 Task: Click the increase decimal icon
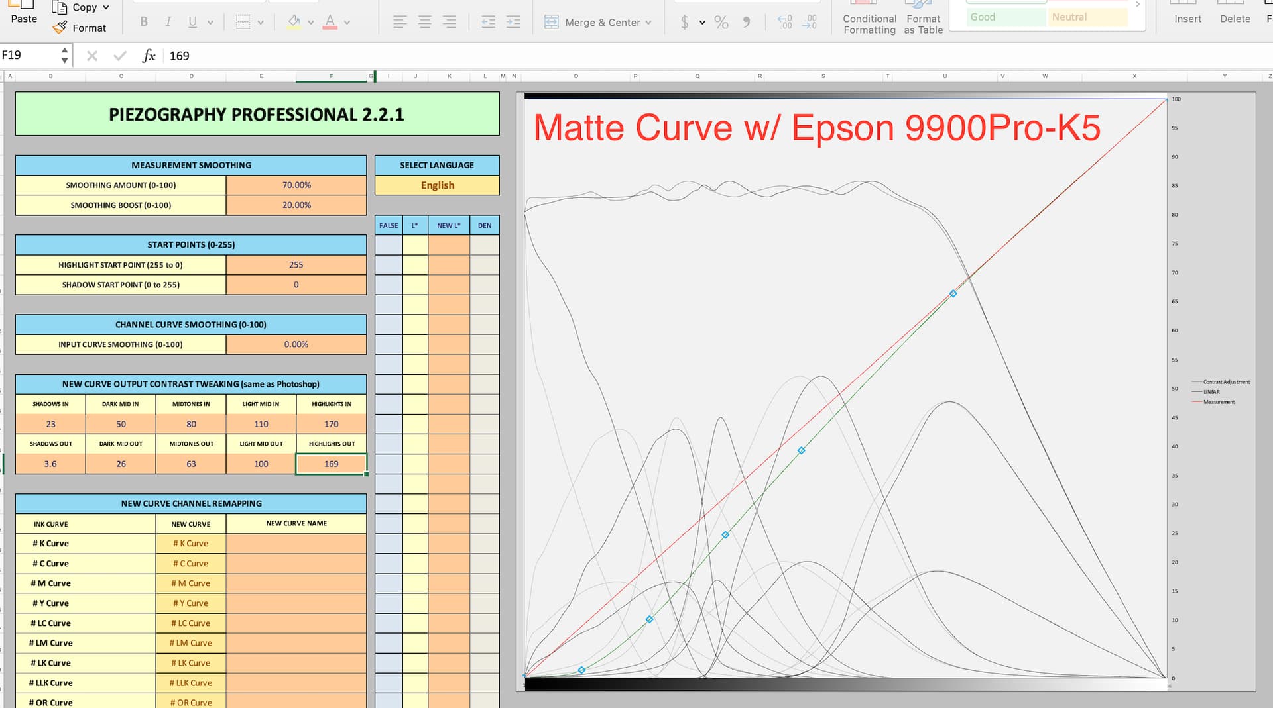tap(784, 23)
